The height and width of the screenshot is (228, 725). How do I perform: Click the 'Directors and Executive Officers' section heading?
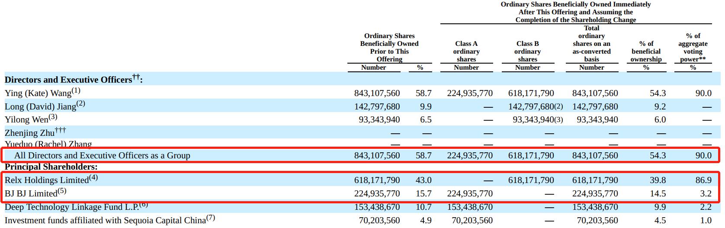tap(68, 80)
